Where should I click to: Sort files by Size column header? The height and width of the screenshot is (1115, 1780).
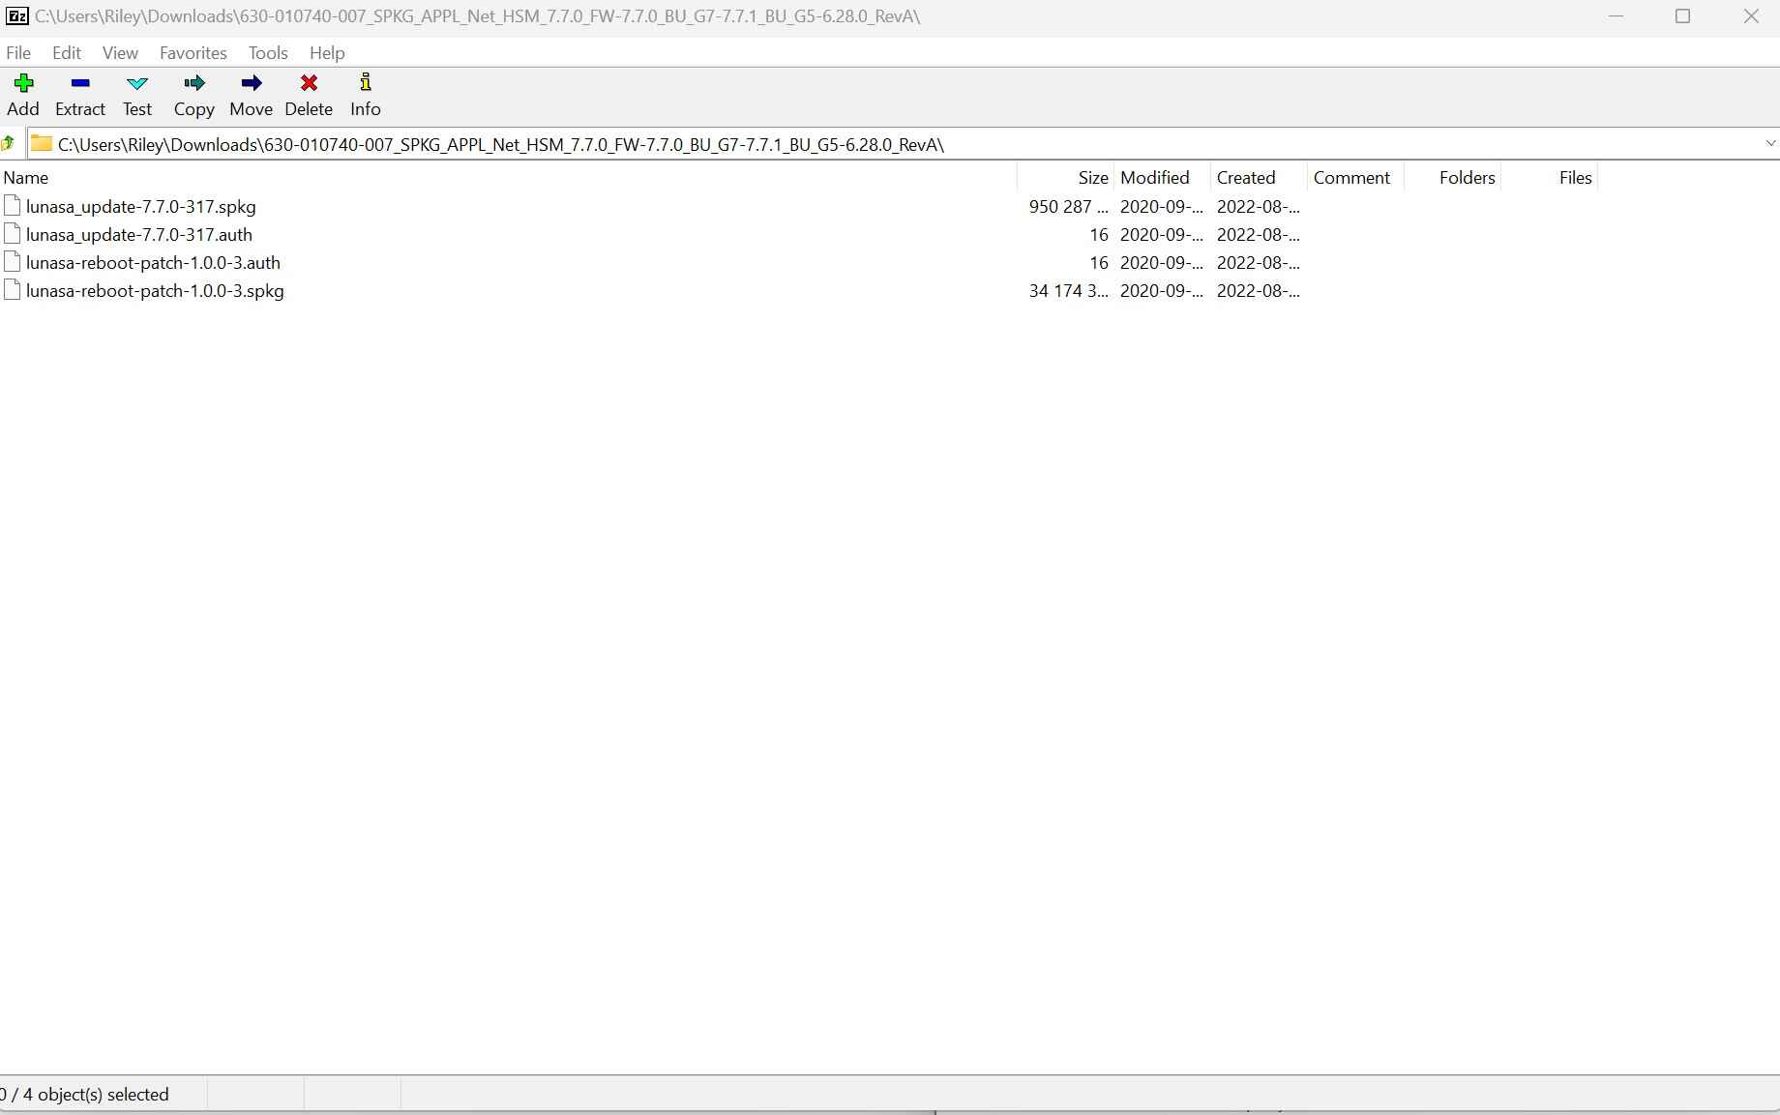click(x=1092, y=178)
